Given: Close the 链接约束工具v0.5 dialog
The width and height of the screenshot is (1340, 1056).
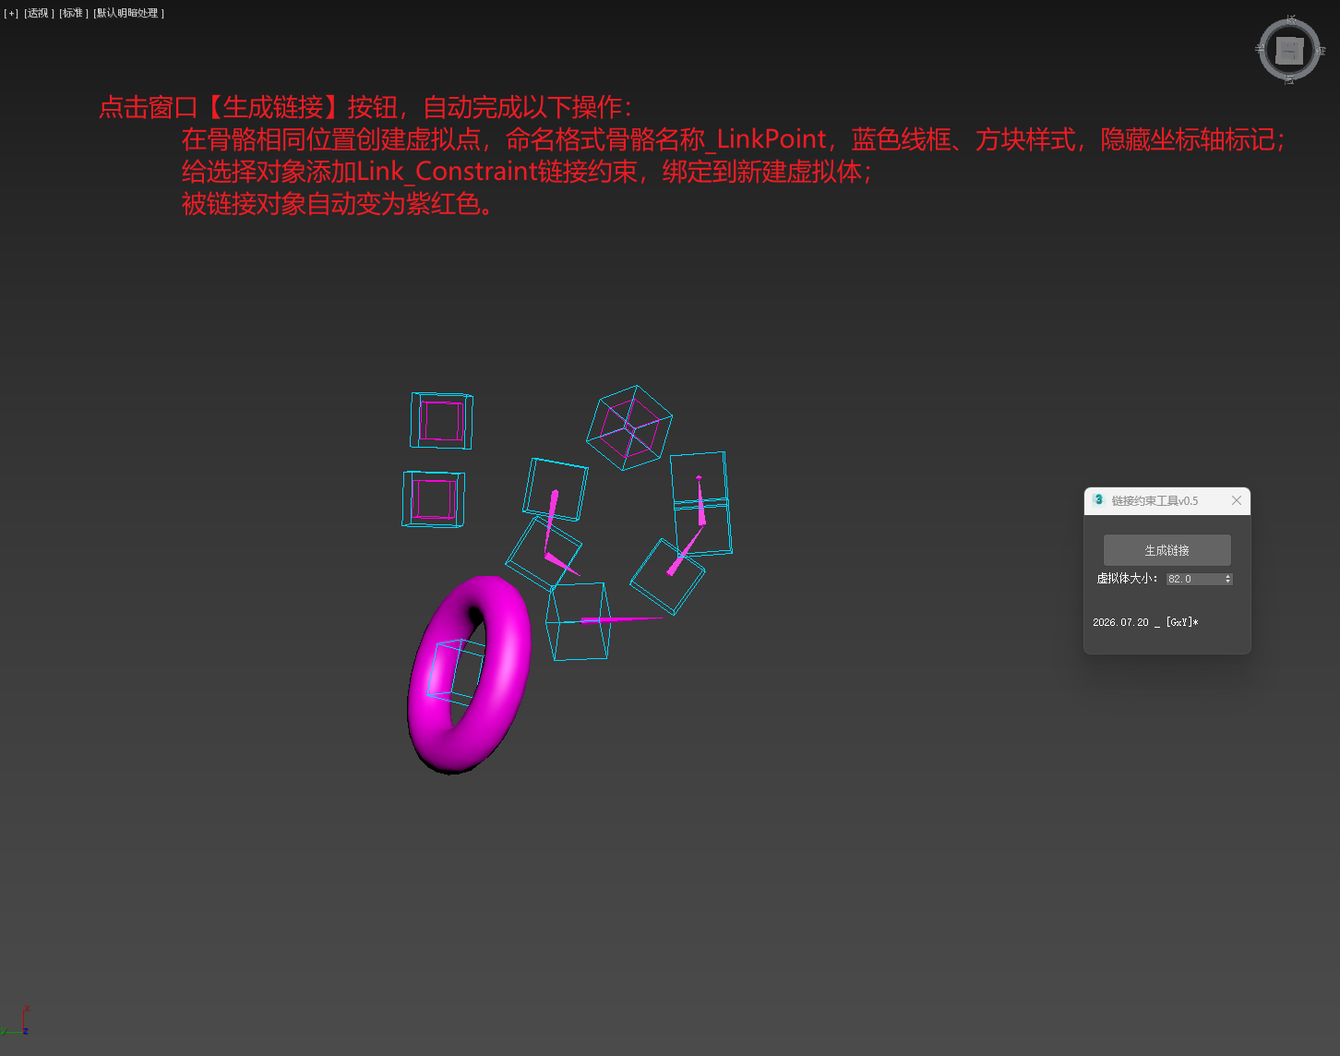Looking at the screenshot, I should click(1237, 500).
